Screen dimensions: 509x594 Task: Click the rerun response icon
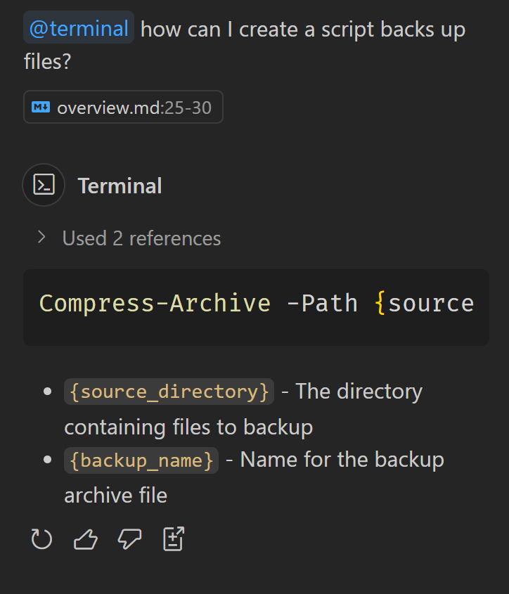(x=41, y=538)
